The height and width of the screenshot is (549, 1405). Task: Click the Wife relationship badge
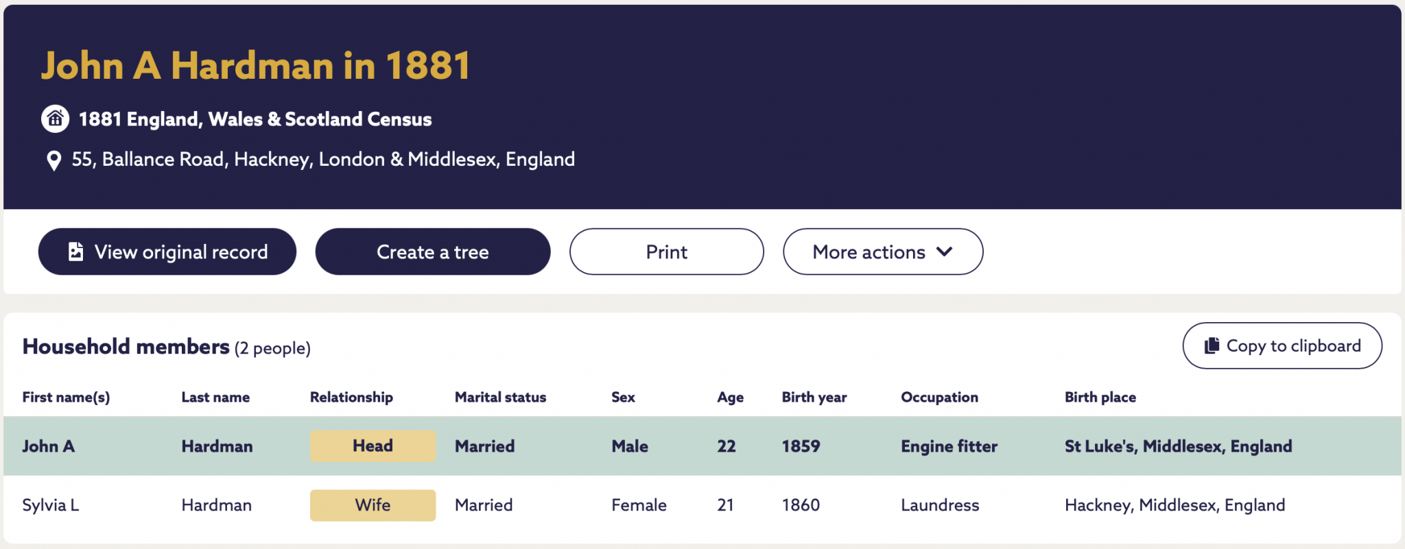point(373,505)
